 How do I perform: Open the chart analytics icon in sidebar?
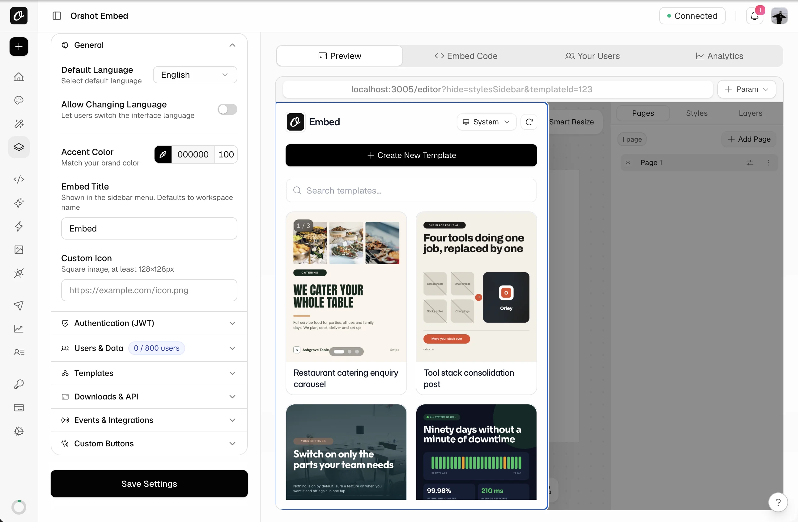point(19,328)
